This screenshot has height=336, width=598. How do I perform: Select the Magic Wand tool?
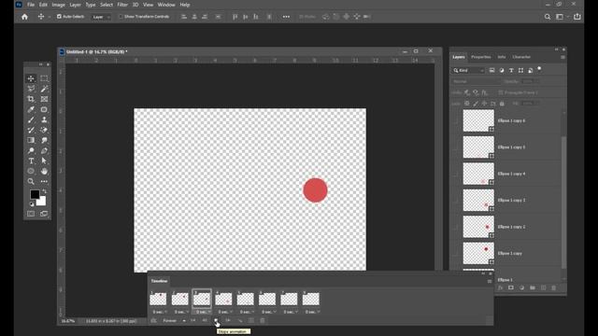coord(44,89)
